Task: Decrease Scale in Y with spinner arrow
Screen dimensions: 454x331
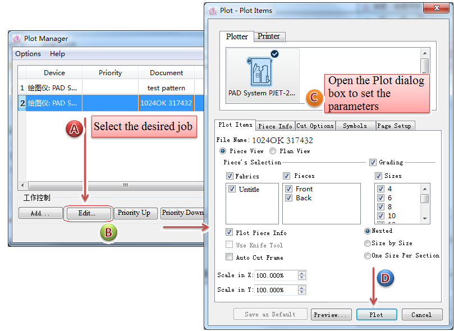Action: [302, 292]
